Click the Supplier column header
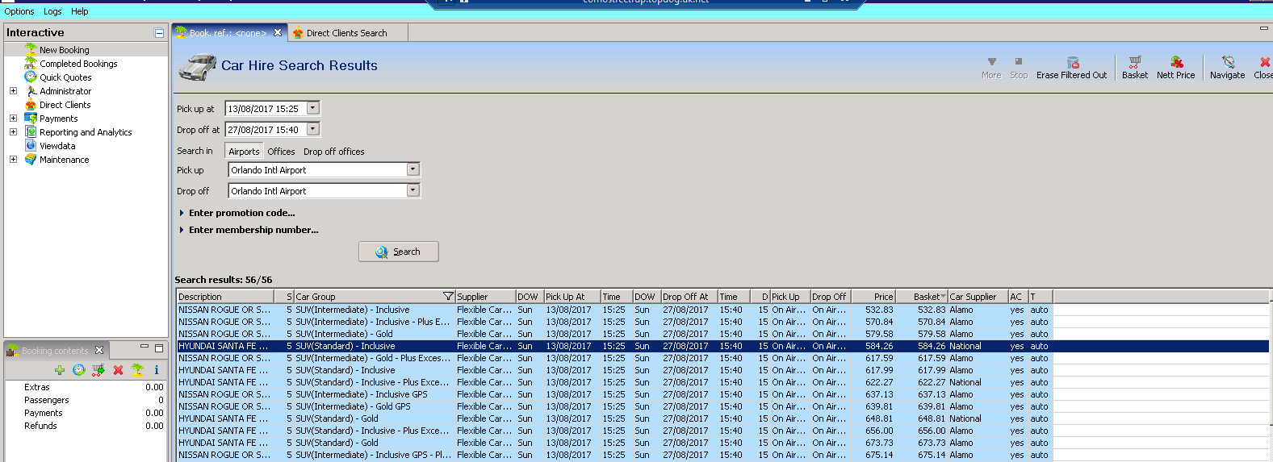The width and height of the screenshot is (1273, 462). [x=485, y=297]
